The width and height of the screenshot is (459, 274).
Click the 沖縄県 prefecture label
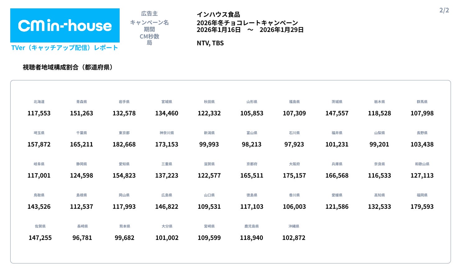pos(294,226)
